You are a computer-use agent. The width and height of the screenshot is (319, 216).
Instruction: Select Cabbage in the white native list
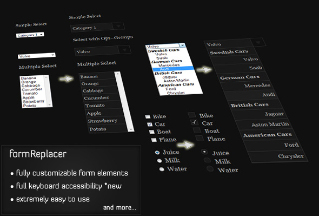31,86
